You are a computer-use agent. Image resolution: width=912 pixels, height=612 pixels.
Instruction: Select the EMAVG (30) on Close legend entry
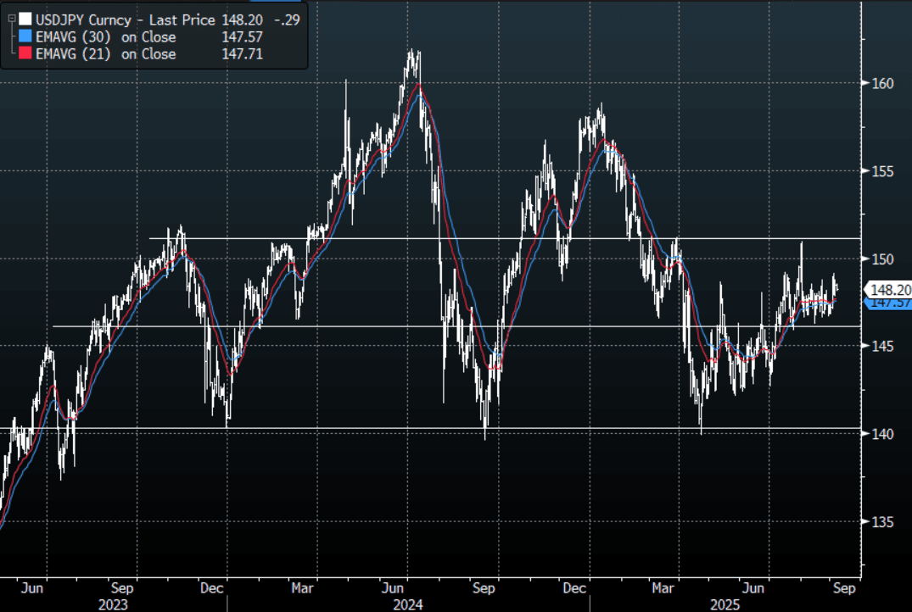click(x=106, y=36)
